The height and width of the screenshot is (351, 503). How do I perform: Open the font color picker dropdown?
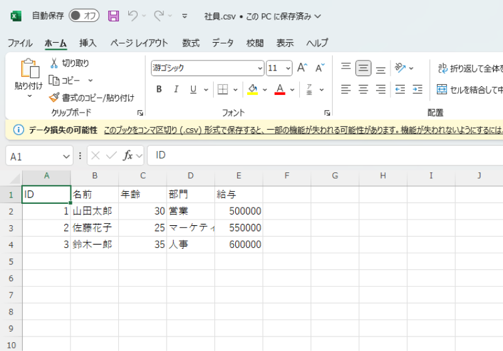tap(292, 89)
